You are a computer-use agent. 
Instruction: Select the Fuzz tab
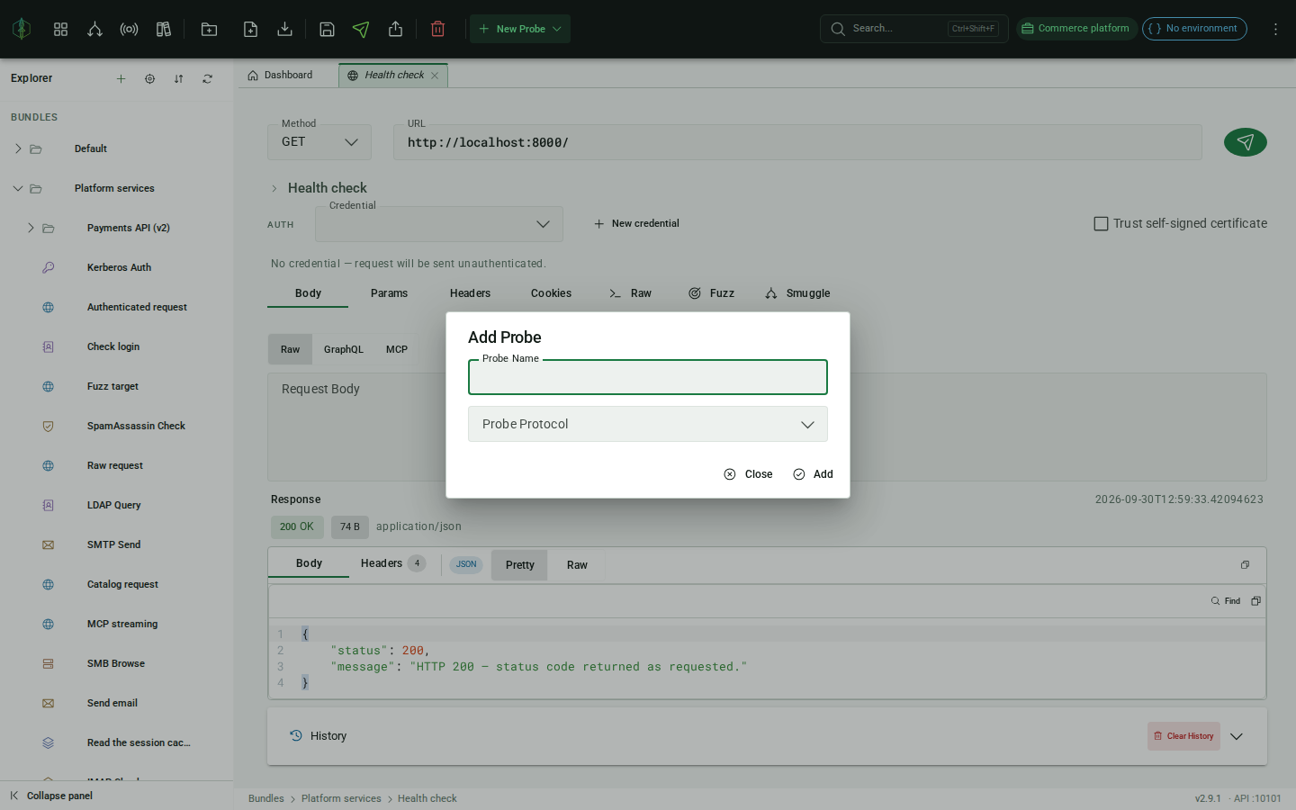click(712, 293)
